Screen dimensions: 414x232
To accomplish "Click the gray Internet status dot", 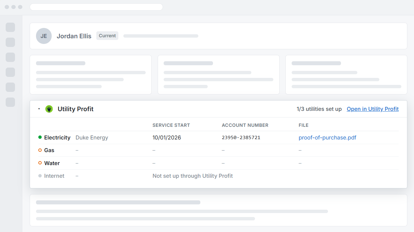I will pyautogui.click(x=40, y=176).
